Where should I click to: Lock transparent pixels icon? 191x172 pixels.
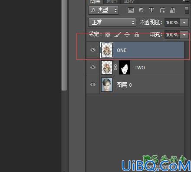108,35
